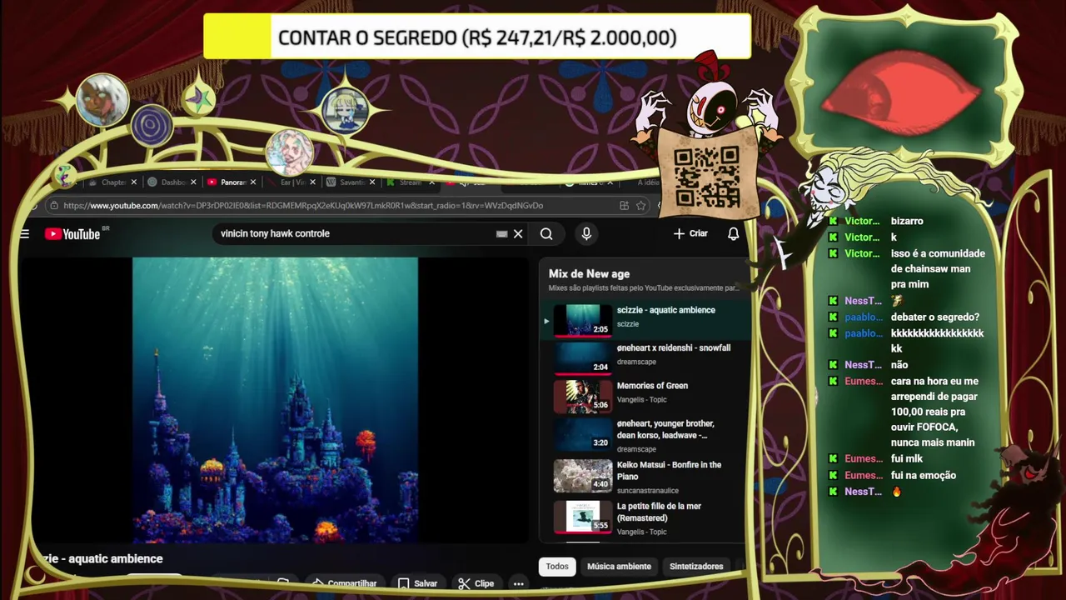This screenshot has width=1066, height=600.
Task: Click the blonde character avatar bubble
Action: click(x=345, y=111)
